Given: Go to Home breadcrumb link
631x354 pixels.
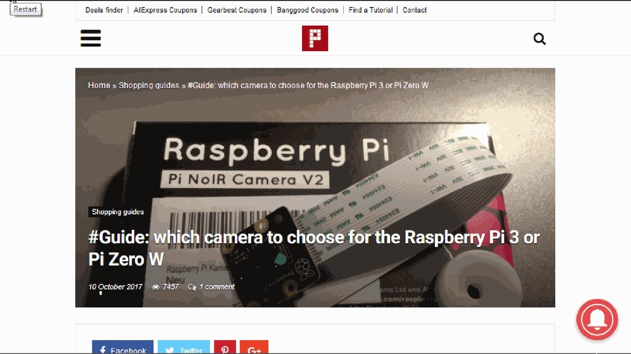Looking at the screenshot, I should tap(99, 85).
